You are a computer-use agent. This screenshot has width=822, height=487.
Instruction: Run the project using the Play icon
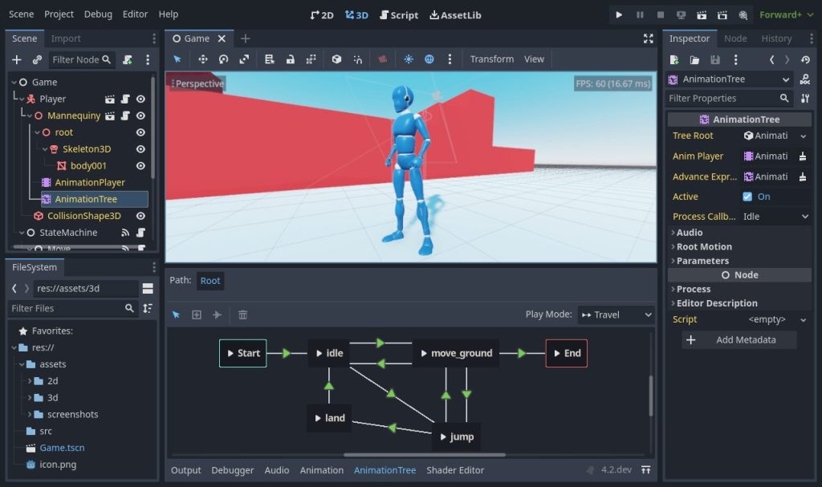[x=619, y=14]
